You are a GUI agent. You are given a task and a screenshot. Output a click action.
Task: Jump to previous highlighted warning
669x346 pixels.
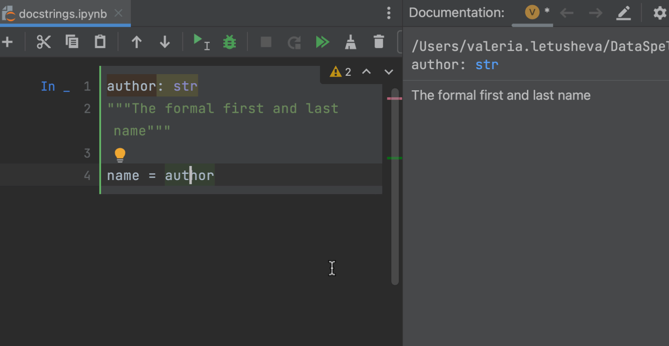point(366,72)
